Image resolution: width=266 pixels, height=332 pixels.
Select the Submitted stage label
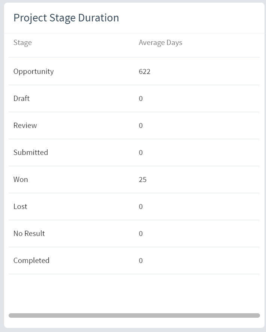tap(31, 152)
